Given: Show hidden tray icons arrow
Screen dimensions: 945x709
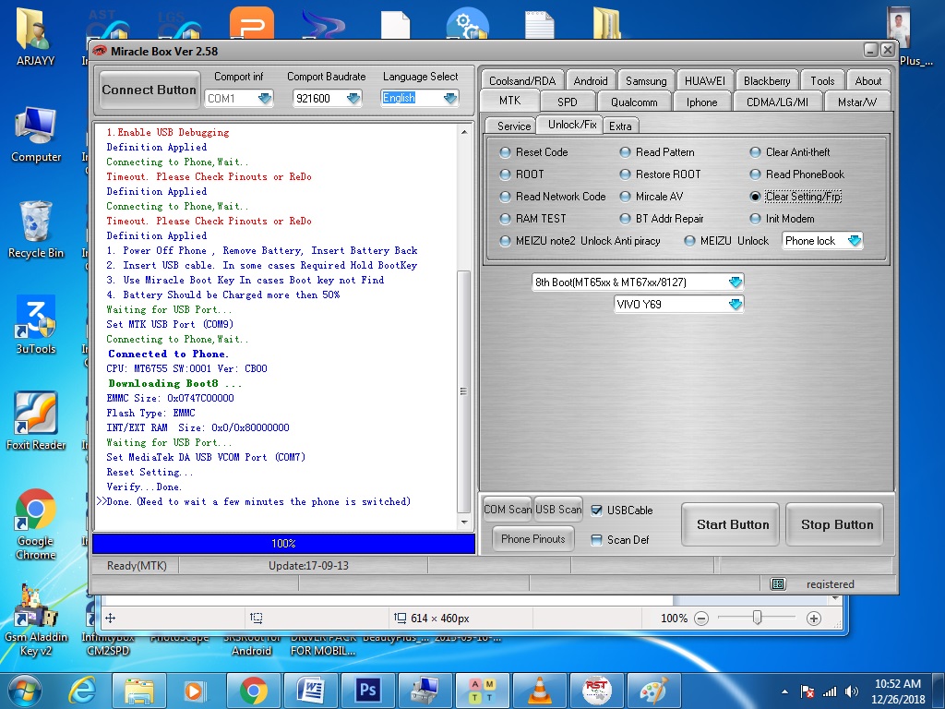Looking at the screenshot, I should 784,691.
